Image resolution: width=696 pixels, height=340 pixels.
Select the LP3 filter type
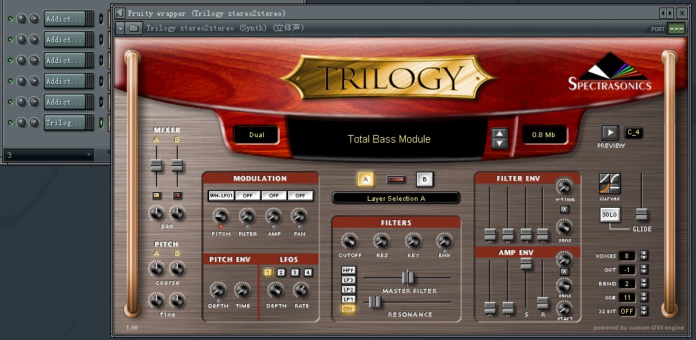[x=348, y=280]
